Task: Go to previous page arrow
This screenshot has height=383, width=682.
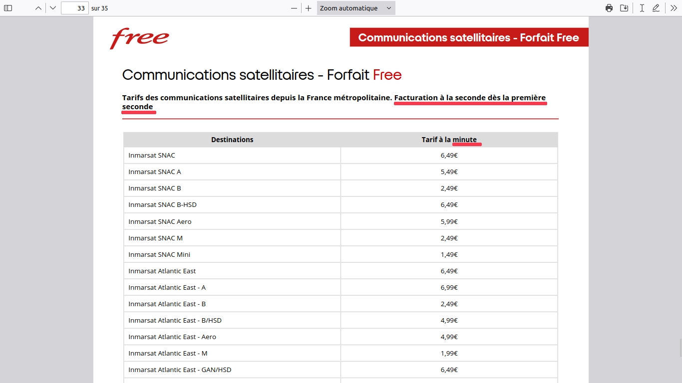Action: pos(38,8)
